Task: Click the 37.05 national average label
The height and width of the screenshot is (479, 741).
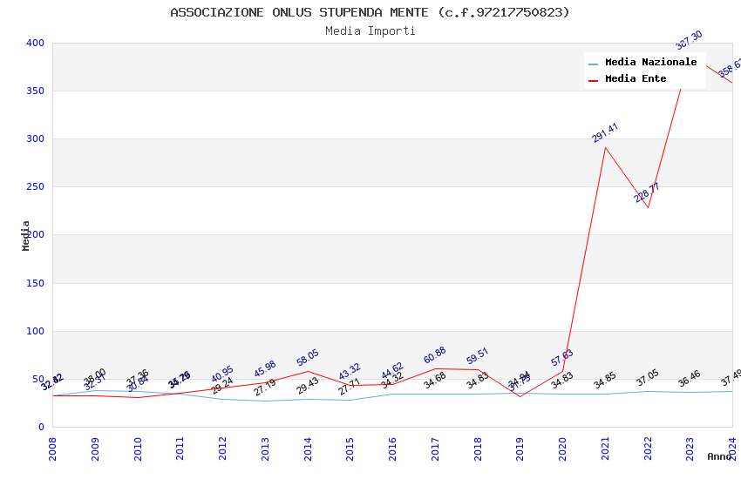Action: point(648,378)
